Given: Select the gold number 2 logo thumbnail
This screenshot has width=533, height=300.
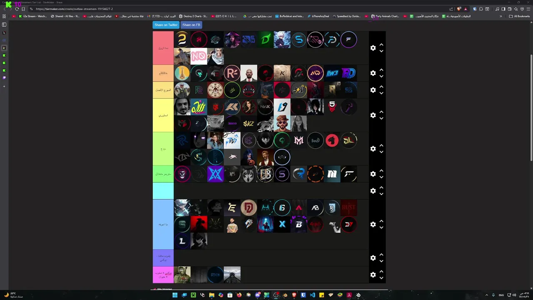Looking at the screenshot, I should click(182, 40).
